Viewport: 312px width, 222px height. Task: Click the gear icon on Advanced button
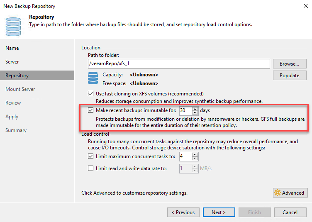[278, 193]
